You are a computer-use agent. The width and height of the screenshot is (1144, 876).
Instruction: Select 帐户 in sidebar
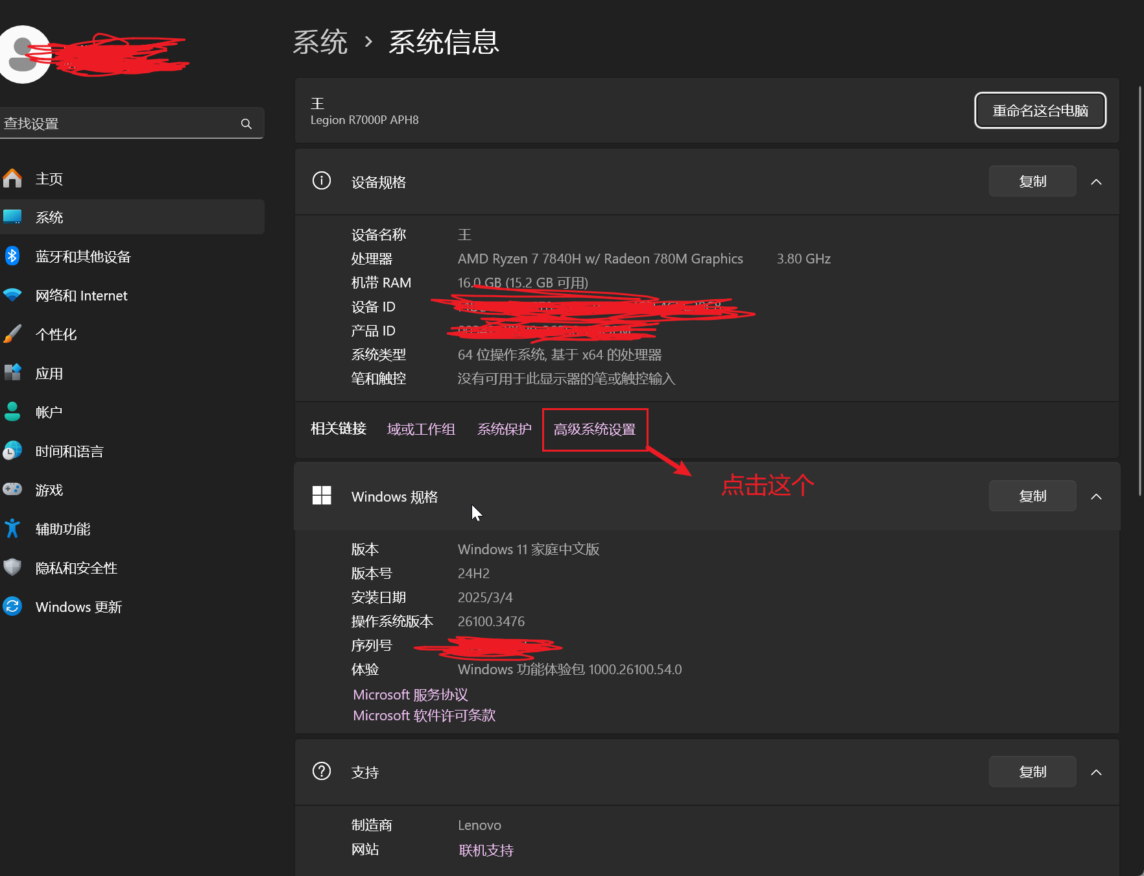[x=132, y=412]
